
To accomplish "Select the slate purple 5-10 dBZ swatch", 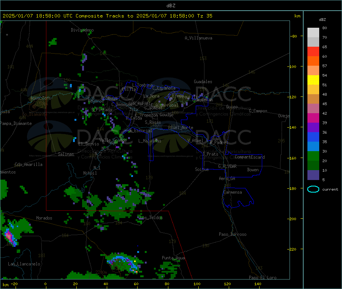I will 313,175.
